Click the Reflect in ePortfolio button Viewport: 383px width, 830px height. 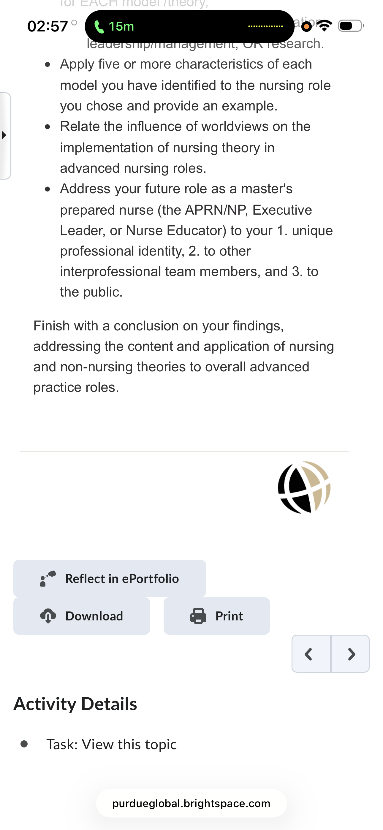[110, 578]
